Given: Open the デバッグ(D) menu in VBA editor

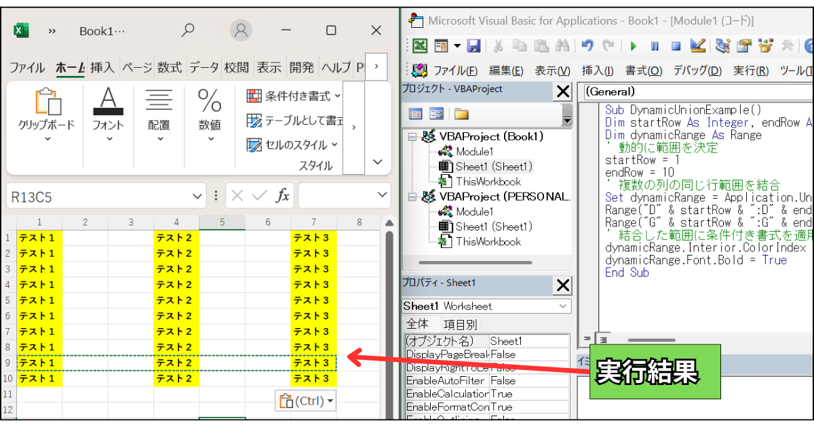Looking at the screenshot, I should (697, 70).
